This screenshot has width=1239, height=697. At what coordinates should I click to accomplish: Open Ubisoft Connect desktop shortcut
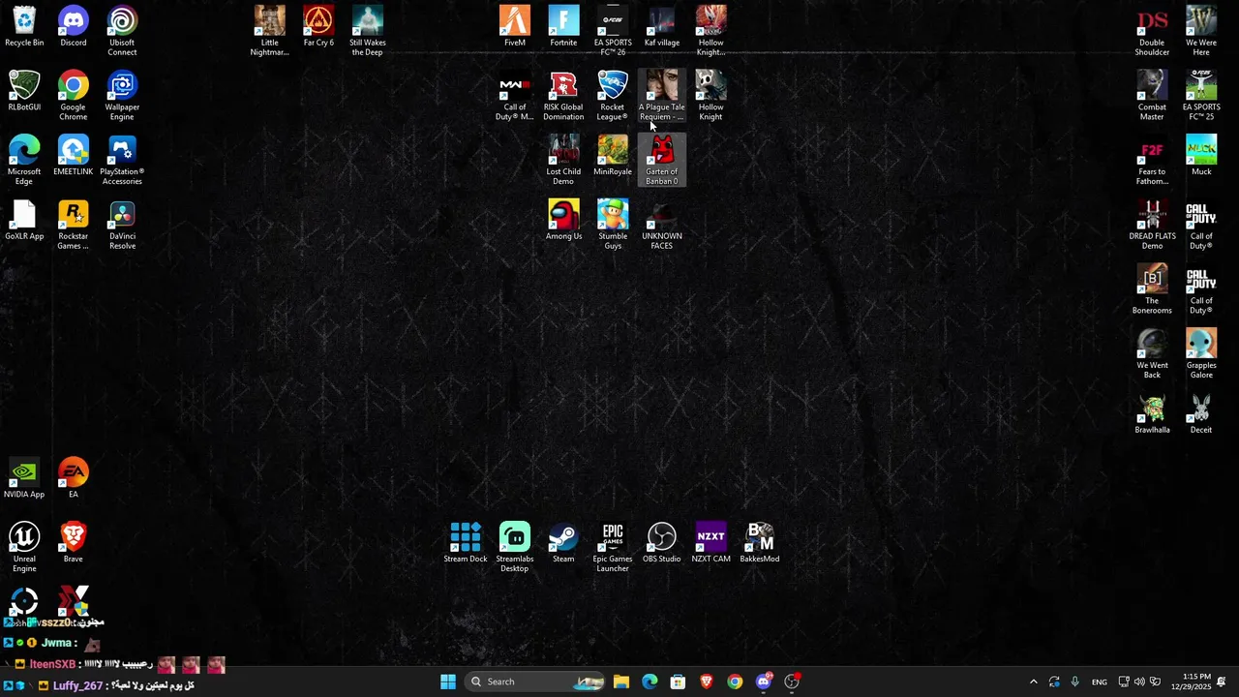(122, 31)
